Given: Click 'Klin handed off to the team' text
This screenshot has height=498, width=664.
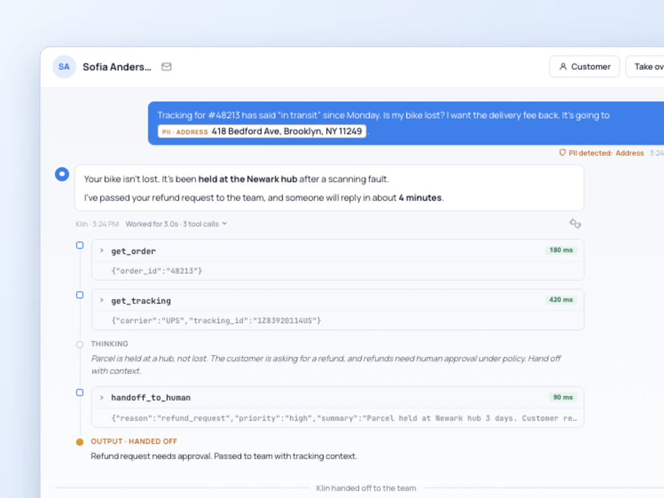Looking at the screenshot, I should 366,488.
